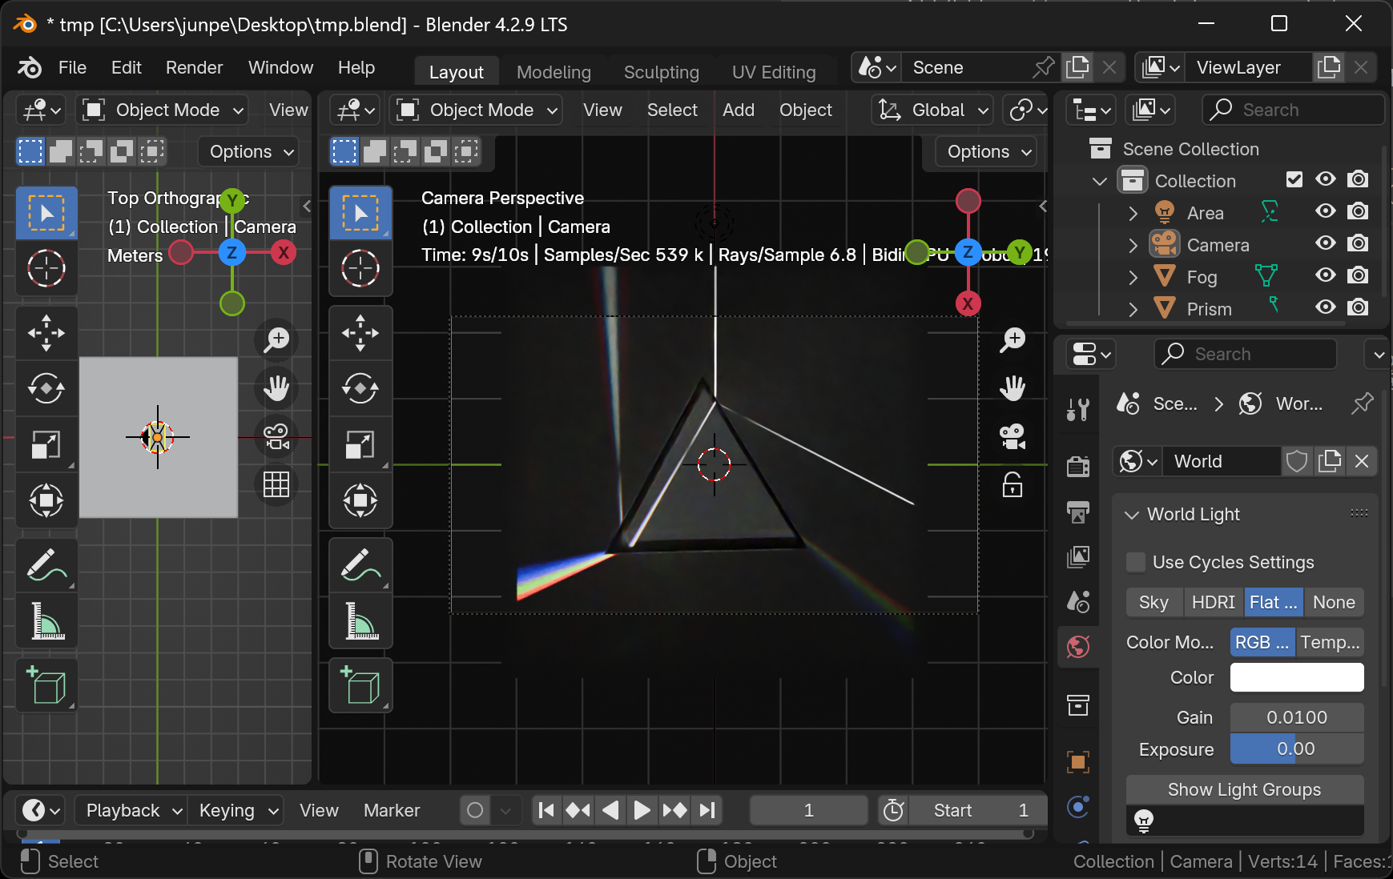The height and width of the screenshot is (879, 1393).
Task: Open the Render menu
Action: pos(194,67)
